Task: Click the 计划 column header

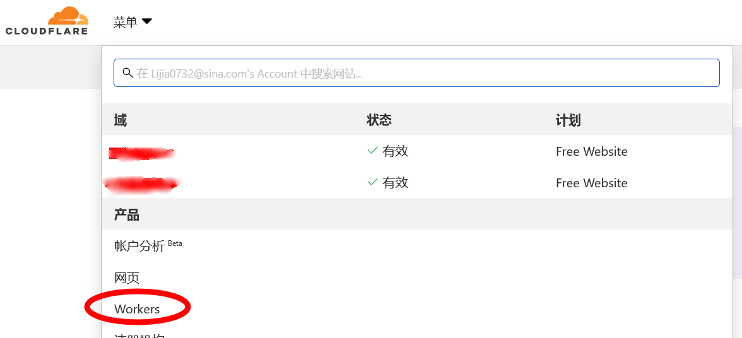Action: [x=568, y=120]
